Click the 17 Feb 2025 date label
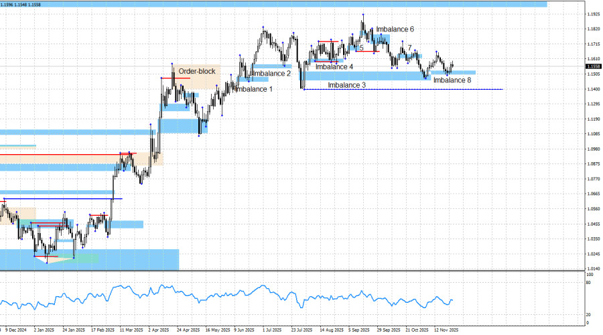The height and width of the screenshot is (335, 603). (x=103, y=330)
